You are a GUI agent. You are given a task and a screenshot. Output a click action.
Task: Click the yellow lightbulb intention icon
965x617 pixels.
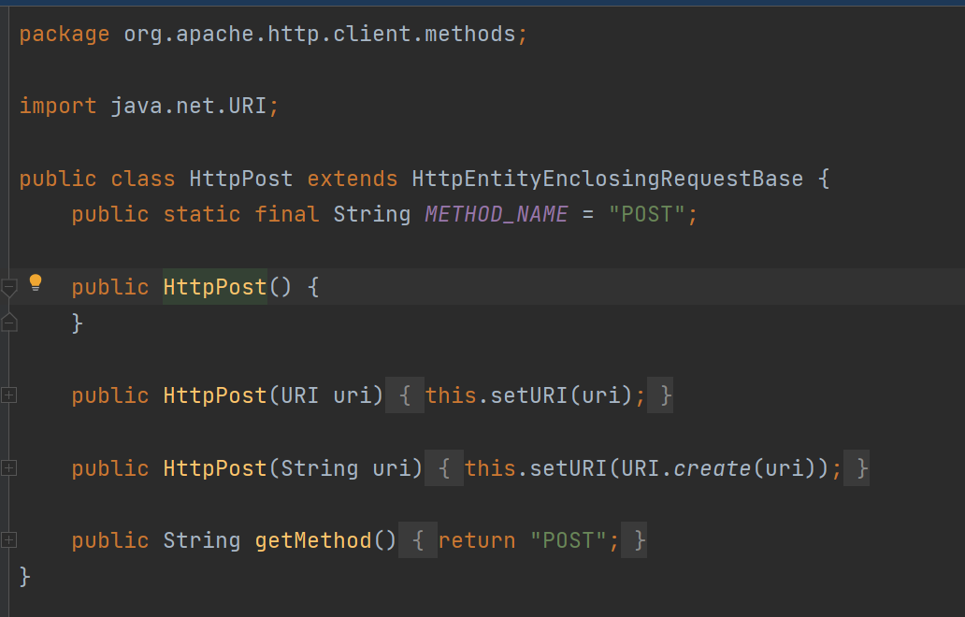(36, 282)
